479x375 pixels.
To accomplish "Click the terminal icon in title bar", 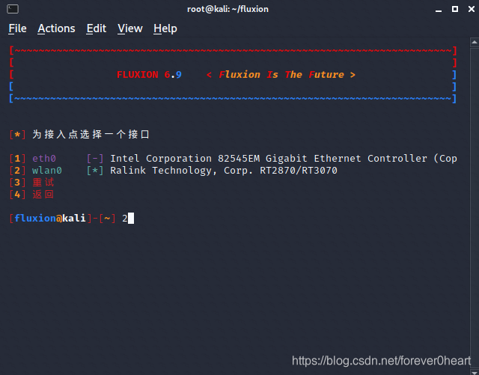I will point(13,9).
